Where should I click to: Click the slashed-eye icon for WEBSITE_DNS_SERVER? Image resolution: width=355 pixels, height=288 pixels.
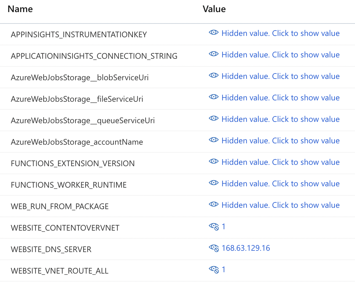(x=214, y=248)
